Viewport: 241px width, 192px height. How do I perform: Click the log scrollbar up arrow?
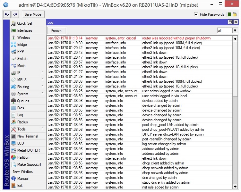pos(235,39)
